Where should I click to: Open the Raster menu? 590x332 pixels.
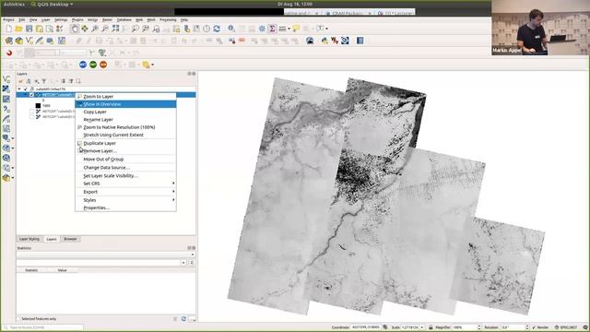[107, 19]
